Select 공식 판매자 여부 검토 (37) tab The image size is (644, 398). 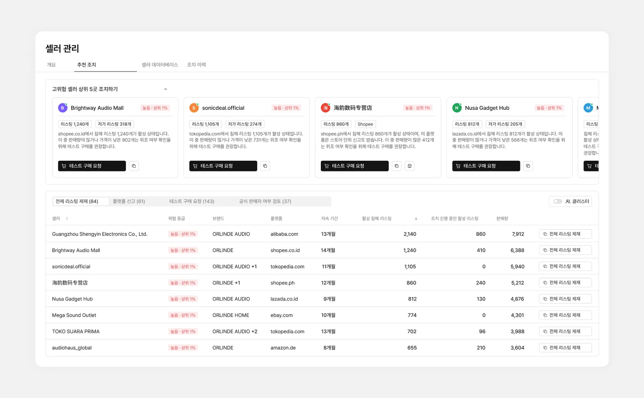coord(265,201)
